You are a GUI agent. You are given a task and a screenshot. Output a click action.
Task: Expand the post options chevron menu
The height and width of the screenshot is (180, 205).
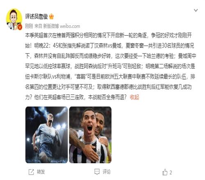click(x=196, y=10)
